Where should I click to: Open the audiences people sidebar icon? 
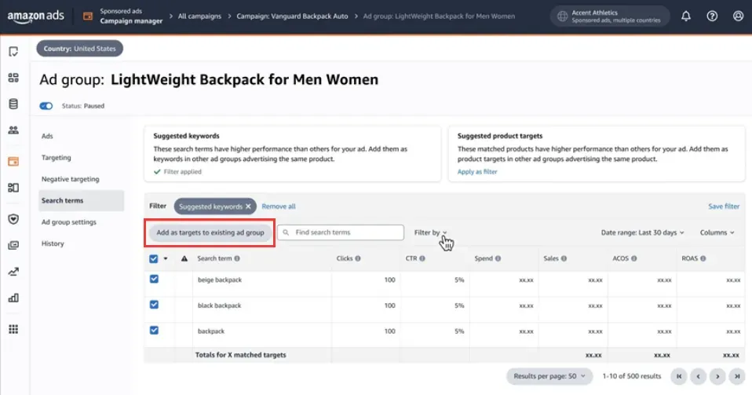click(x=13, y=130)
